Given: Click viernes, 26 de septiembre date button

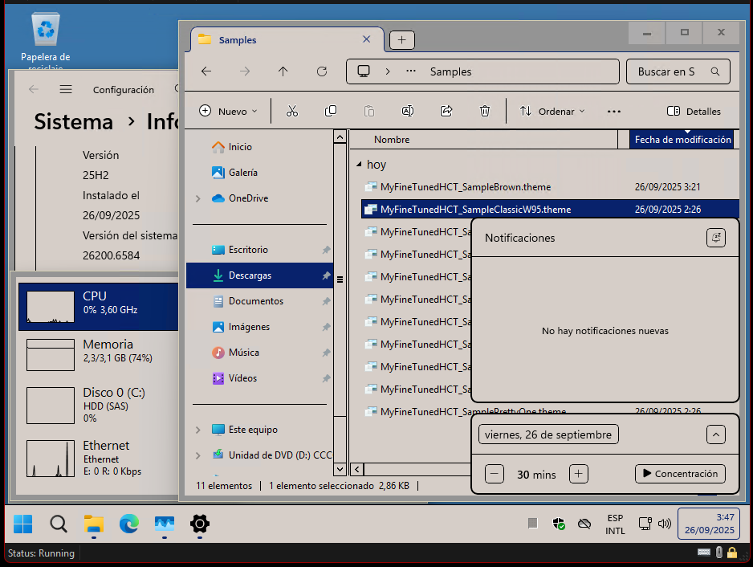Looking at the screenshot, I should [548, 434].
